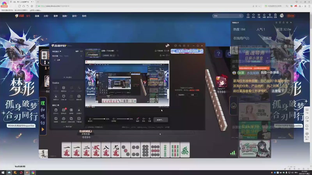The image size is (312, 175).
Task: Select the red 伍萬 mahjong tile
Action: point(96,150)
